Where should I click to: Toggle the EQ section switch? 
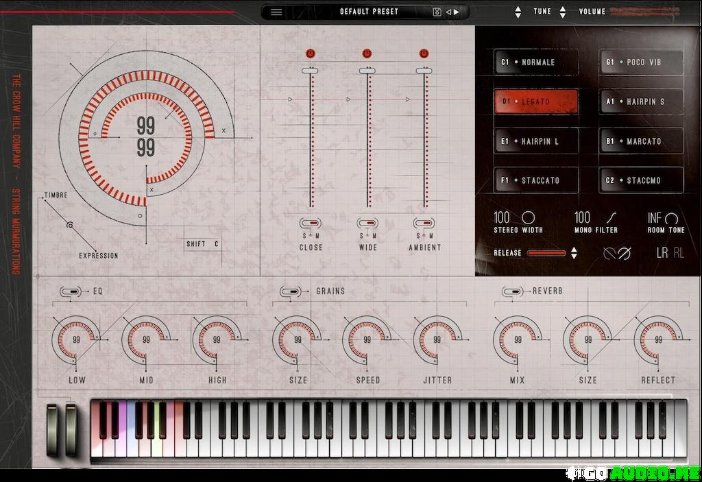click(x=70, y=291)
